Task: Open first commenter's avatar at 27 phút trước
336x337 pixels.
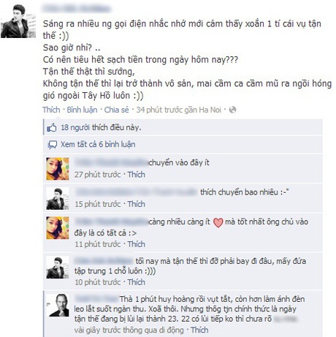Action: [58, 169]
